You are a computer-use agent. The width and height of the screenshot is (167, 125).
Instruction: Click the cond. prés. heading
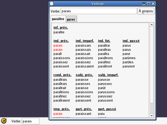point(62,75)
